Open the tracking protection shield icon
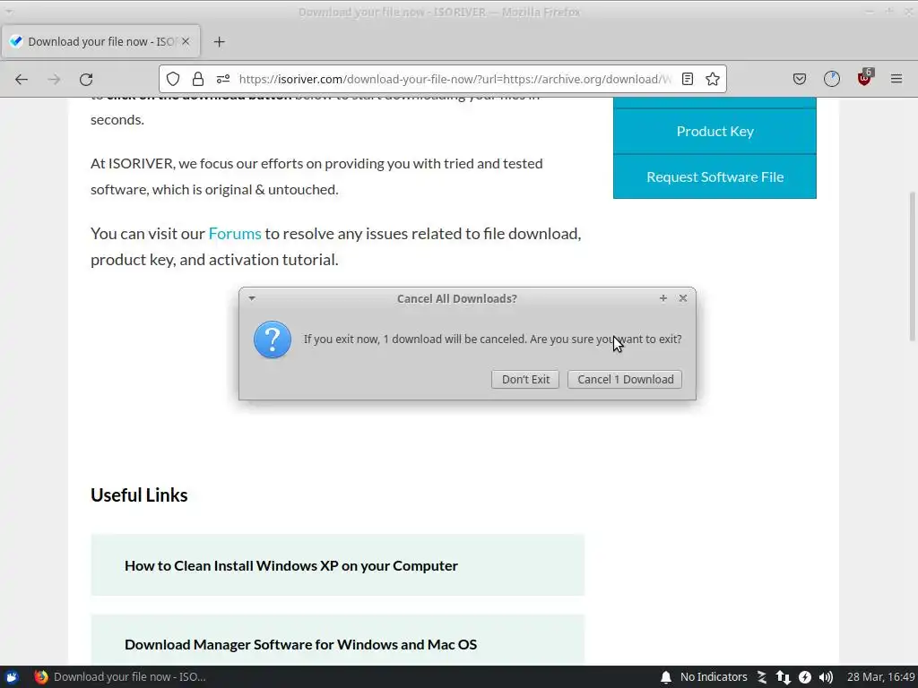The width and height of the screenshot is (918, 688). [x=173, y=79]
